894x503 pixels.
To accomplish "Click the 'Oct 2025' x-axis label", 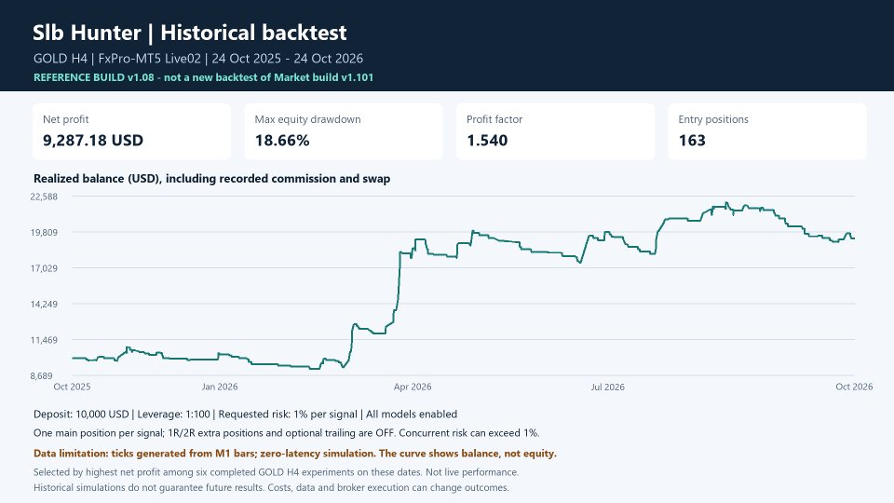I will pyautogui.click(x=72, y=387).
